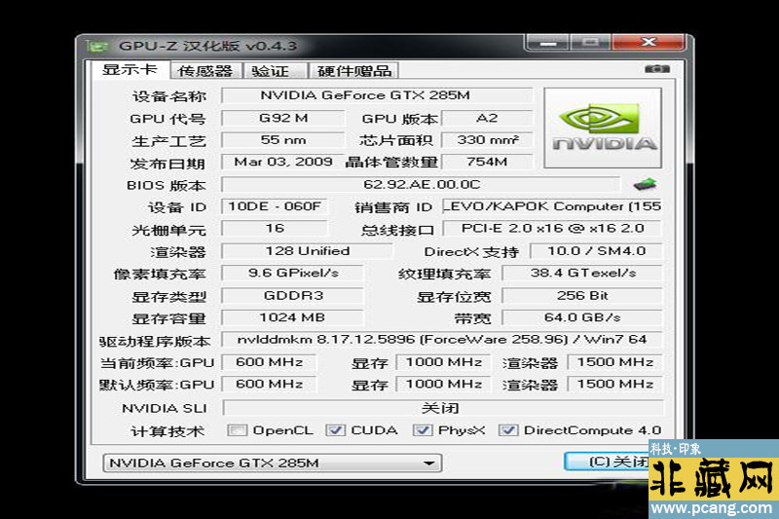Image resolution: width=779 pixels, height=519 pixels.
Task: Click the 光栅单元 value 16
Action: click(x=275, y=229)
